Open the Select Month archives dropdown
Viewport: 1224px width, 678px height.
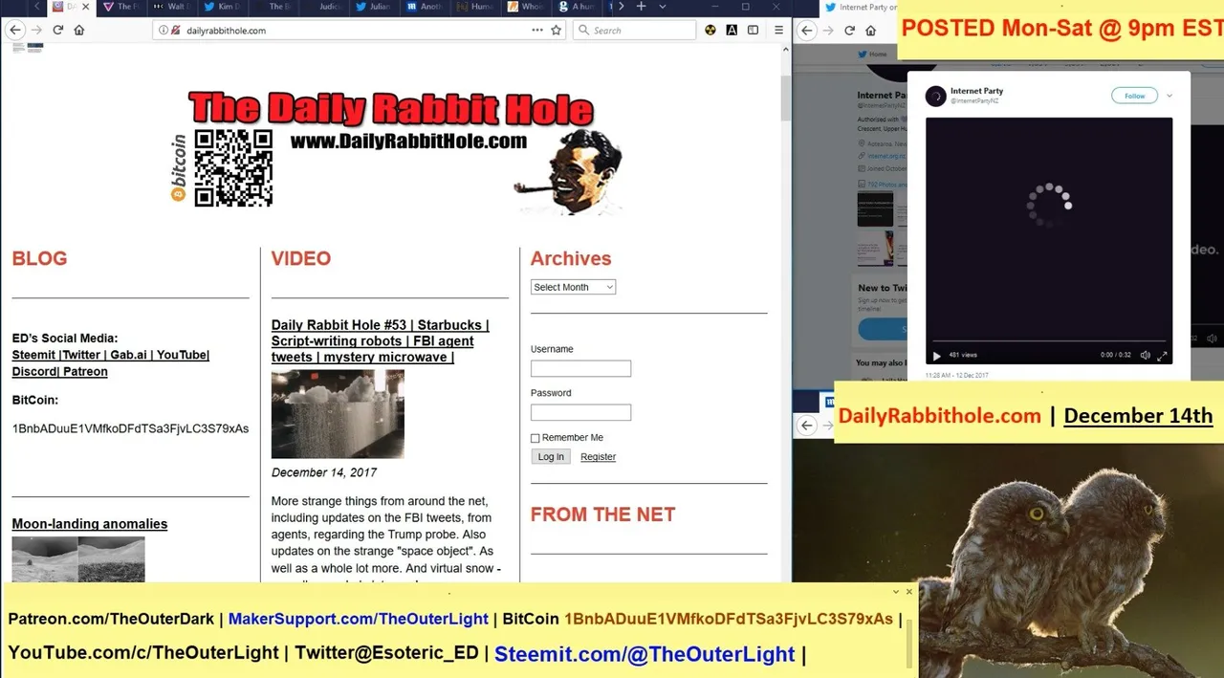coord(573,287)
